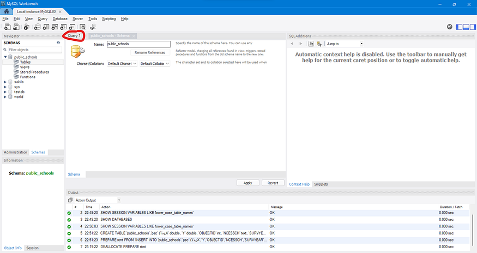Select the PREPARE stmt output row

268,240
